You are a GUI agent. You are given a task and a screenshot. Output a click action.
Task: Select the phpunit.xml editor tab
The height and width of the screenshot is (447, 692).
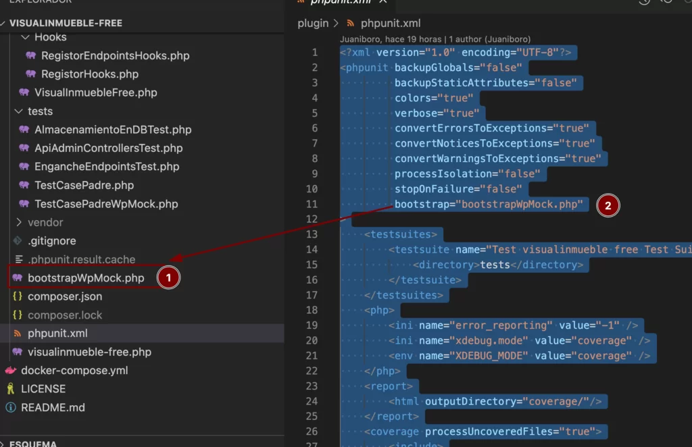[341, 2]
